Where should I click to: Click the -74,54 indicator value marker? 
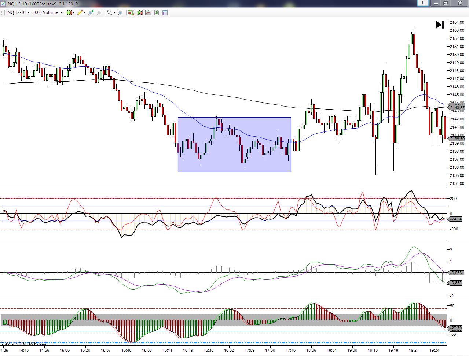point(456,219)
